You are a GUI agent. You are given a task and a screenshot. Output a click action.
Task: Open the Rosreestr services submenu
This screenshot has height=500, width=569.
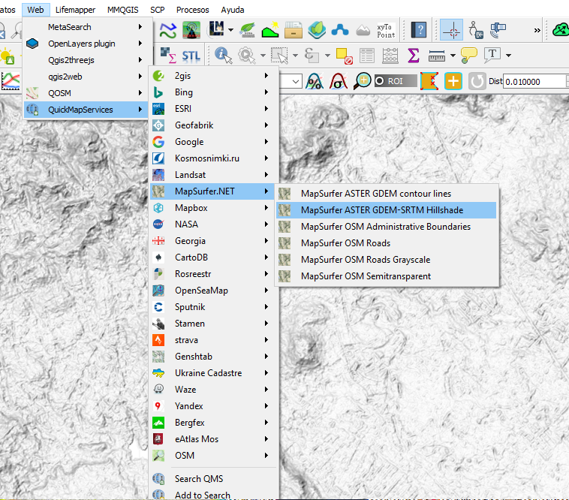[214, 274]
